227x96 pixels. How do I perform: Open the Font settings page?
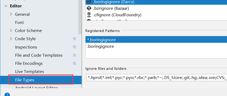pos(19,23)
